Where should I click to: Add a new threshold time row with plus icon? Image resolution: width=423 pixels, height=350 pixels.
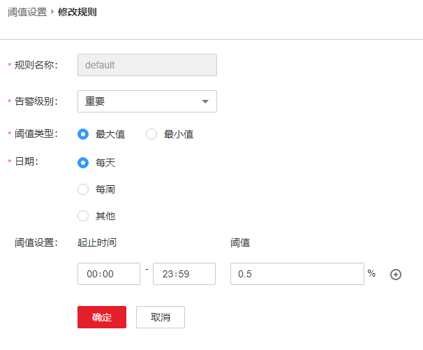coord(396,275)
